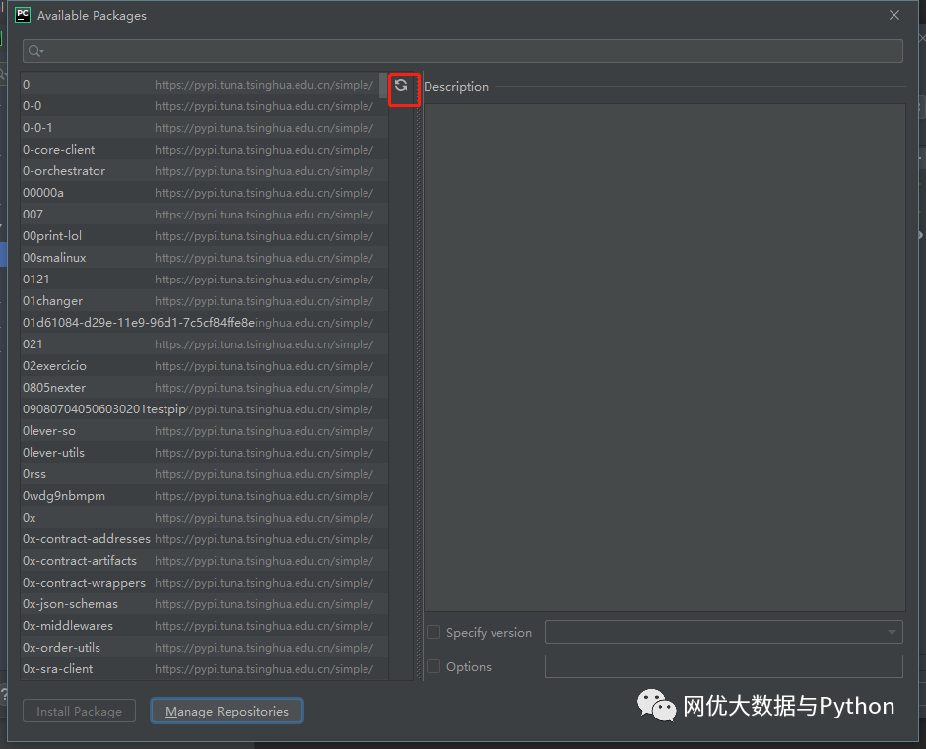Select the 00smalinux package
The image size is (926, 749).
tap(204, 257)
